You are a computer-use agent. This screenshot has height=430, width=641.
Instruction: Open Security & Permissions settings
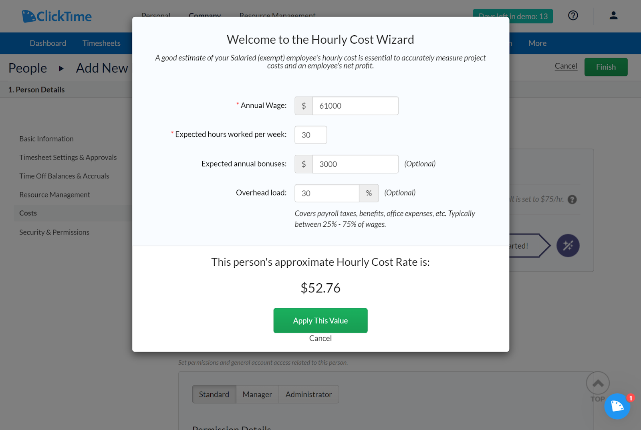(54, 232)
